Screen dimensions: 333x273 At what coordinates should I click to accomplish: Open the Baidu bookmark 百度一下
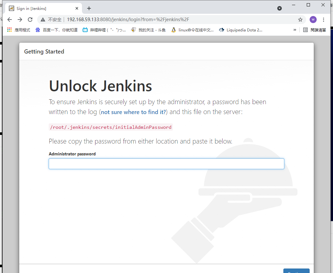click(56, 30)
